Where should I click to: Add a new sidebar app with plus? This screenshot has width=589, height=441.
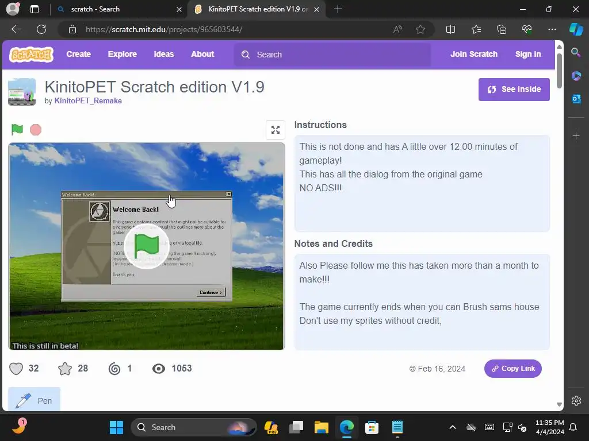[x=576, y=136]
